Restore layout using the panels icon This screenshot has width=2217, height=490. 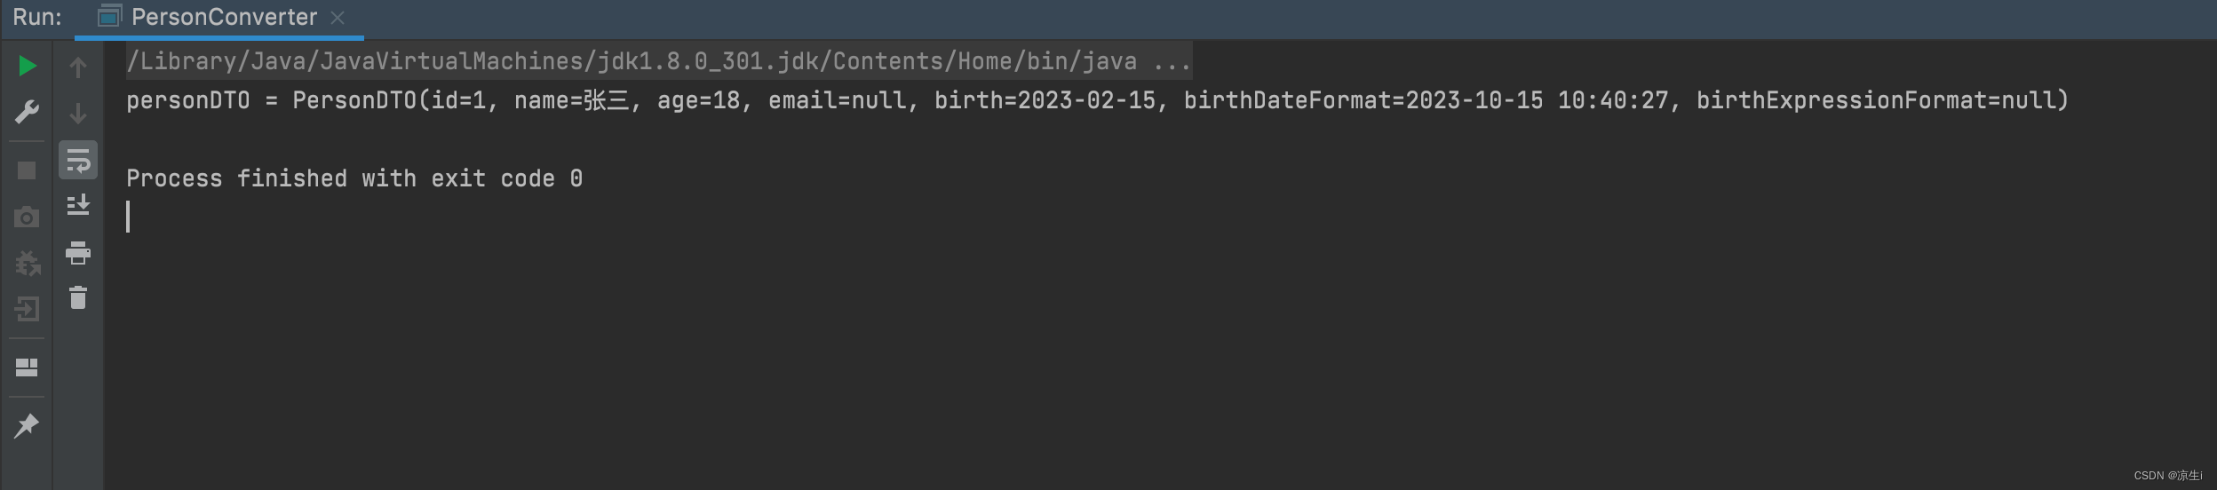pyautogui.click(x=27, y=367)
